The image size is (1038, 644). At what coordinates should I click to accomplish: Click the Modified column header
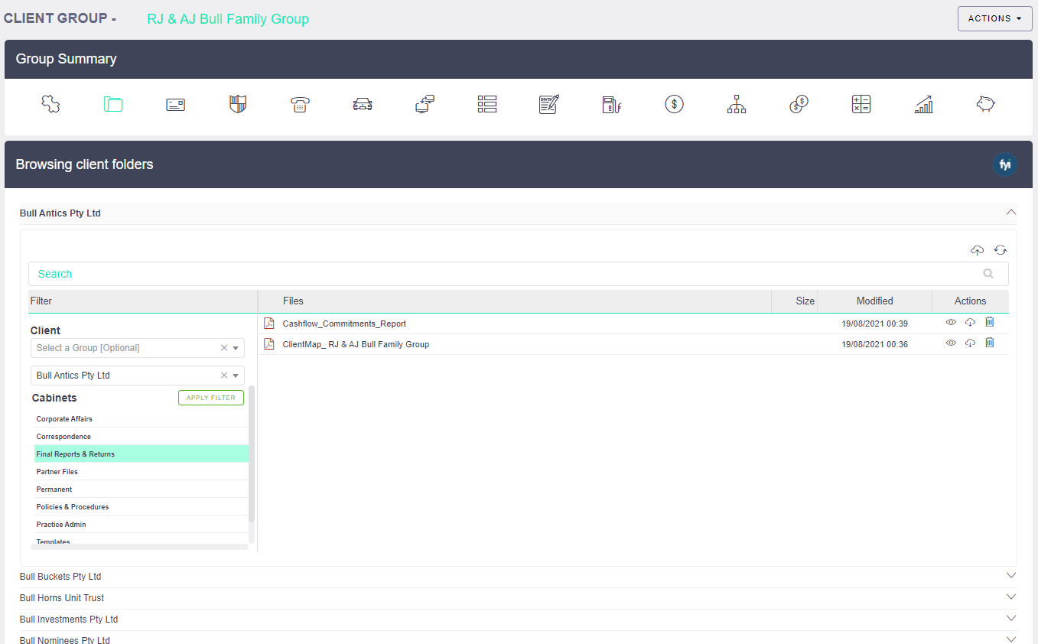click(x=874, y=301)
